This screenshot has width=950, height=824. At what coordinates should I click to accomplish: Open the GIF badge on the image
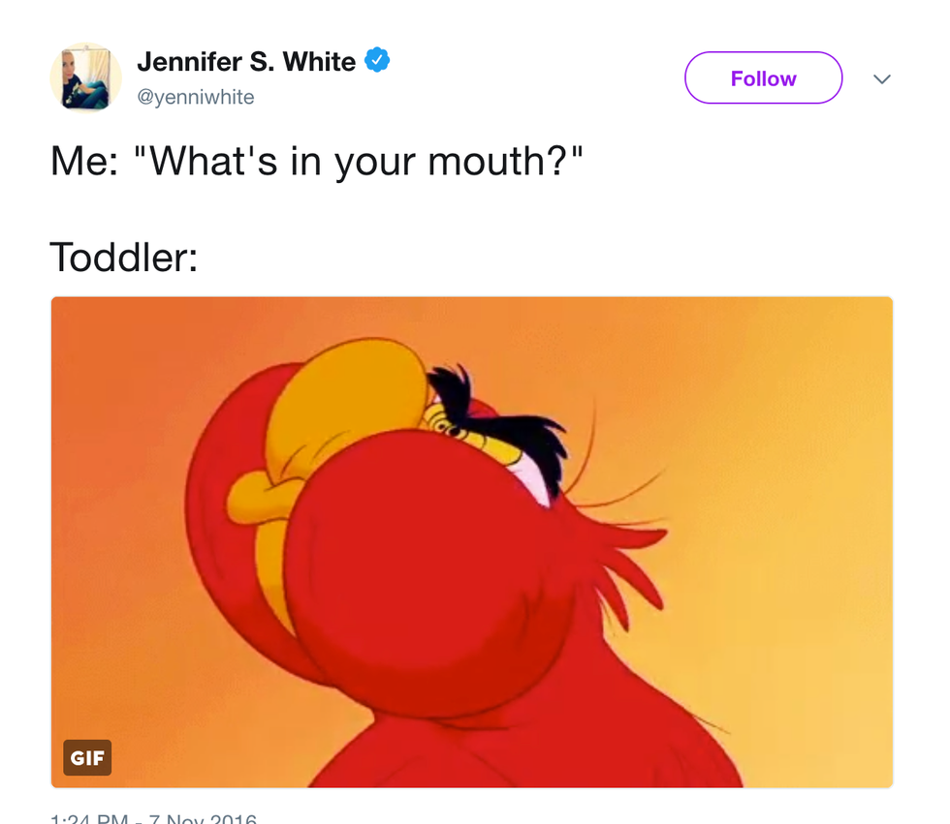tap(87, 757)
